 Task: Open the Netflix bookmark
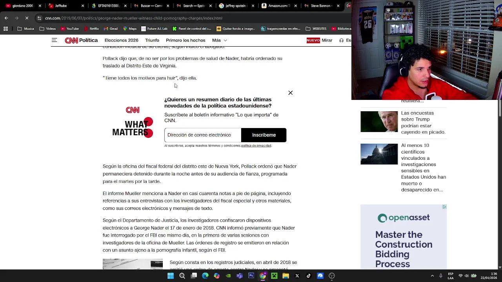91,29
